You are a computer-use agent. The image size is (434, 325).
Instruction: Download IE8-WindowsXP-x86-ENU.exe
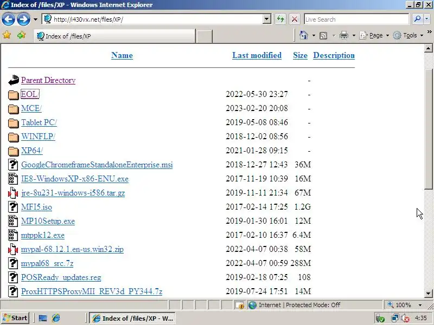coord(75,179)
